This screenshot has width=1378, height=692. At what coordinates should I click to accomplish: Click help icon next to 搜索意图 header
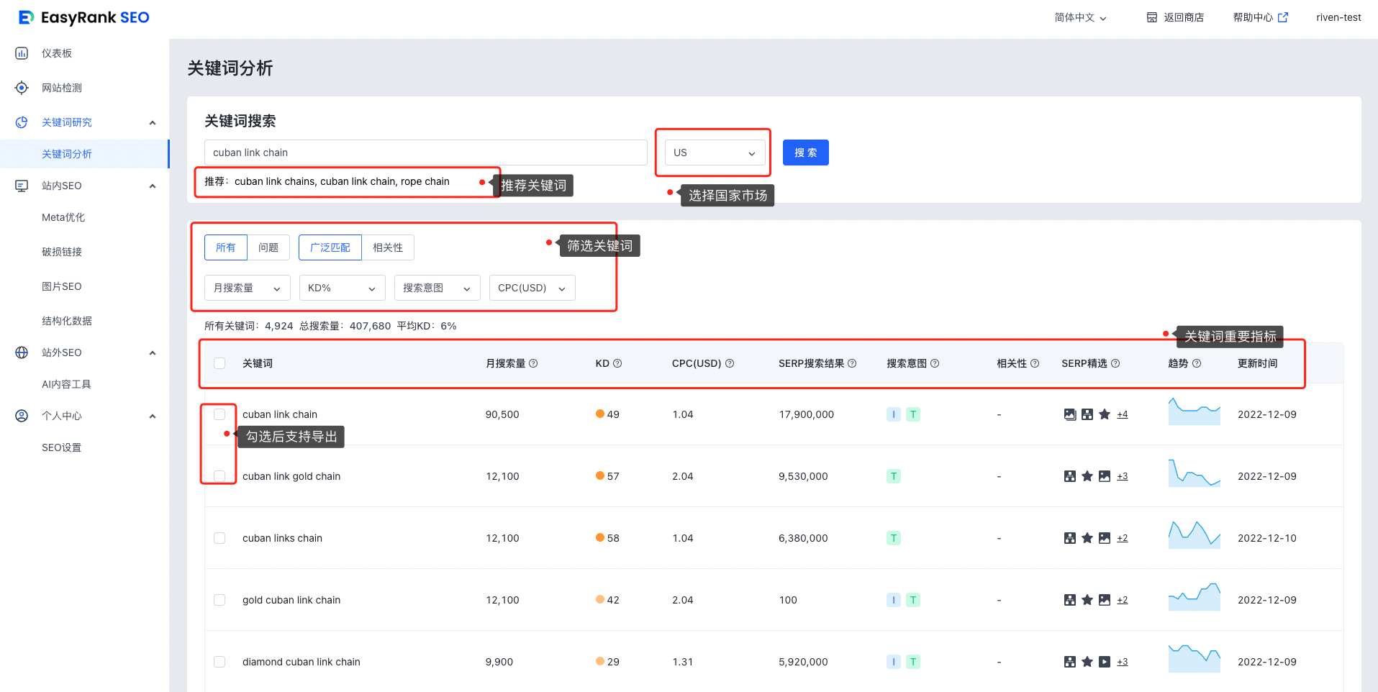click(x=935, y=363)
